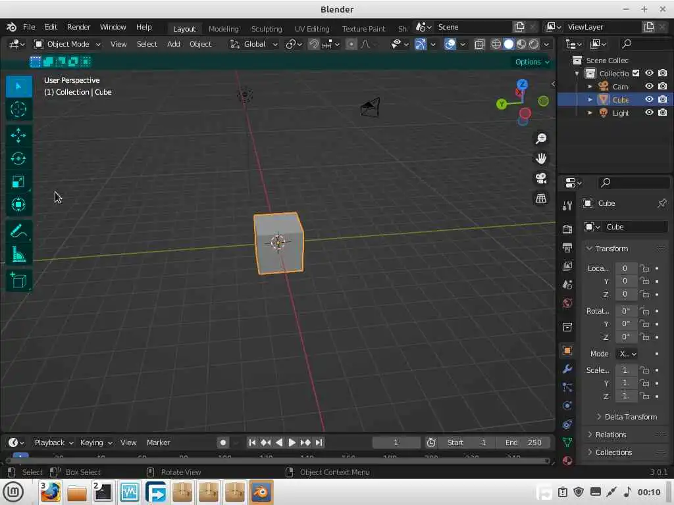Select the Cursor tool
This screenshot has height=505, width=674.
[x=18, y=110]
